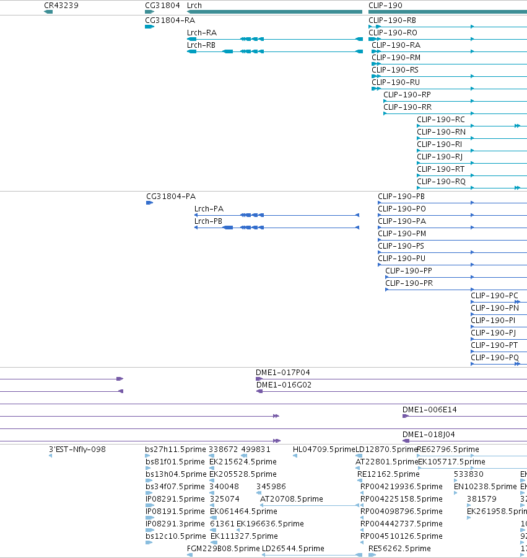The image size is (527, 558).
Task: Open EST bs34f07.5prime
Action: 175,487
